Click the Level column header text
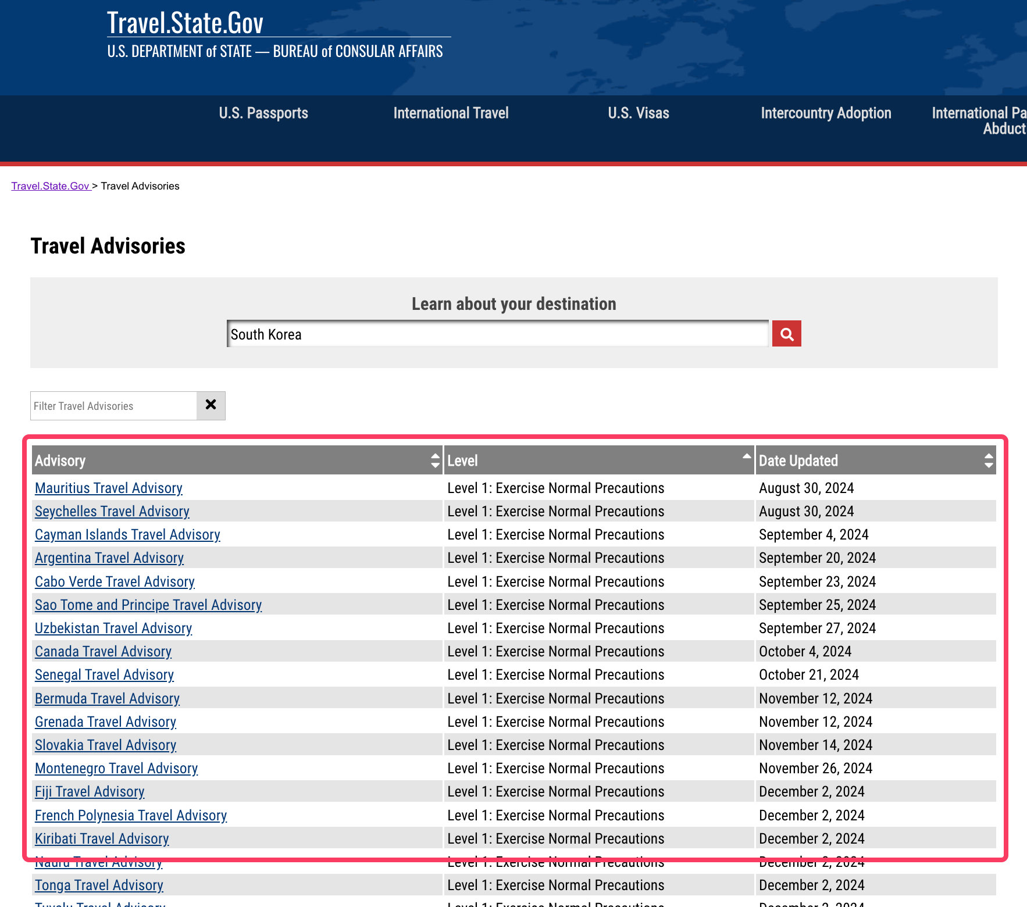This screenshot has height=907, width=1027. tap(462, 460)
